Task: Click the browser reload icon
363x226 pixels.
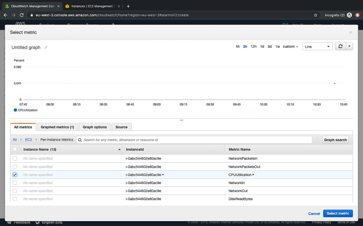Action: pyautogui.click(x=22, y=15)
